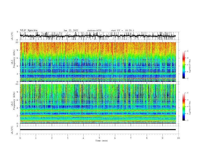Click the ch.1 spectrogram color scale bar
This screenshot has height=155, width=201.
point(184,65)
